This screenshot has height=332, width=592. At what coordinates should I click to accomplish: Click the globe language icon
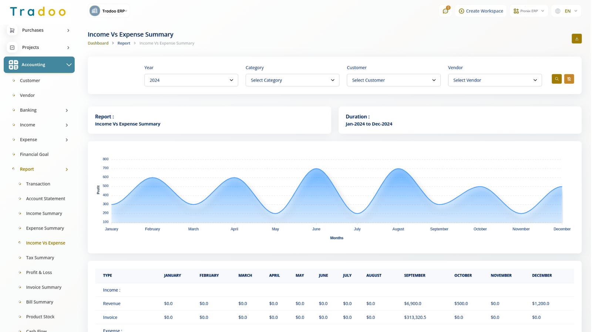(x=558, y=11)
